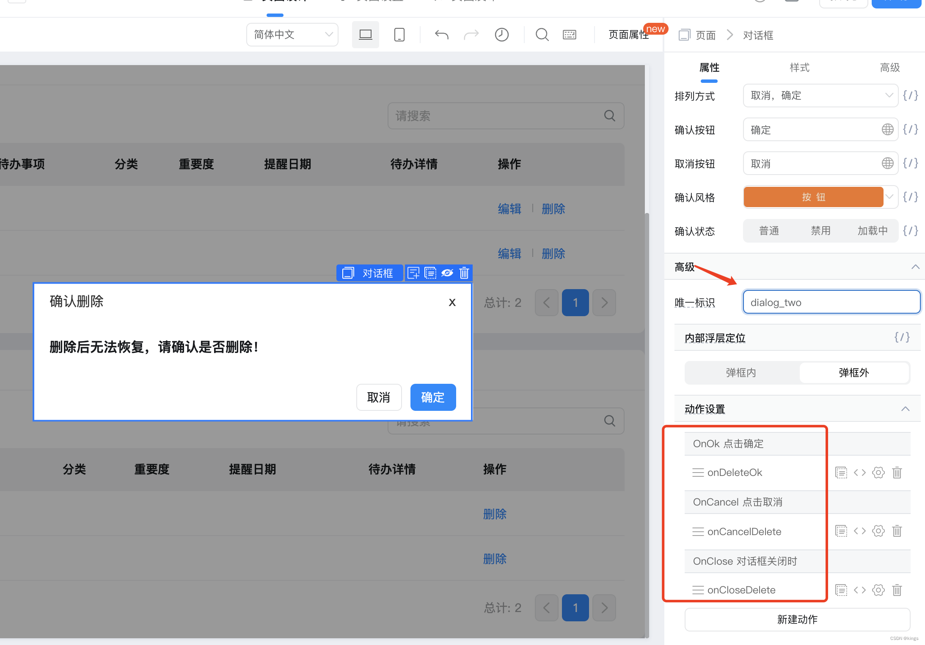Edit code for onCancelDelete action

859,531
